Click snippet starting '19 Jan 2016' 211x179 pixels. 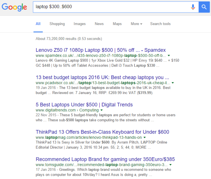103,90
